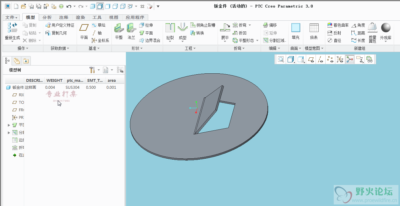Screen dimensions: 400x206
Task: Click the Conversion (转换) tool
Action: (x=197, y=33)
